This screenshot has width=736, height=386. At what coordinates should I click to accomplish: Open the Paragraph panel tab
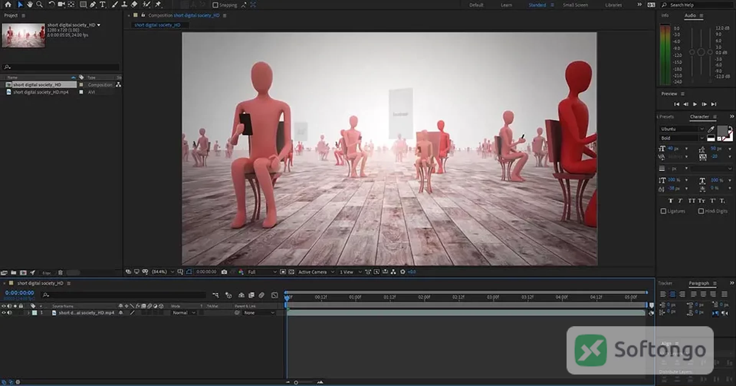pyautogui.click(x=699, y=283)
